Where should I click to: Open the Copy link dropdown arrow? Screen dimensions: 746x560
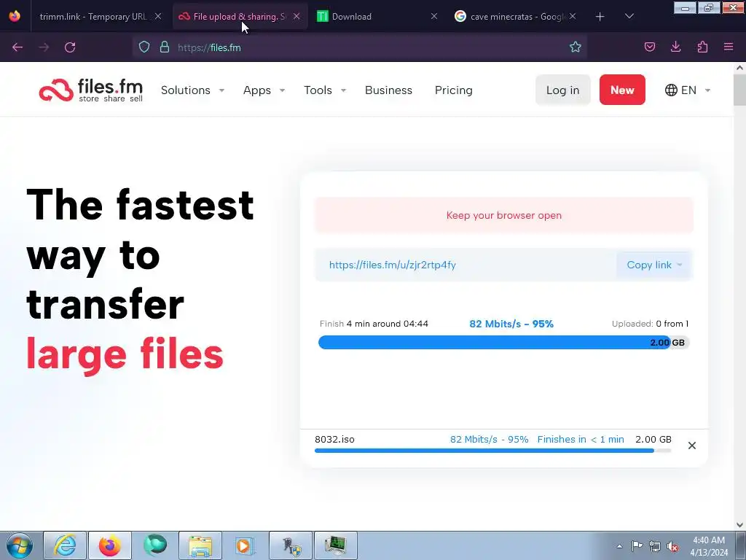click(680, 265)
